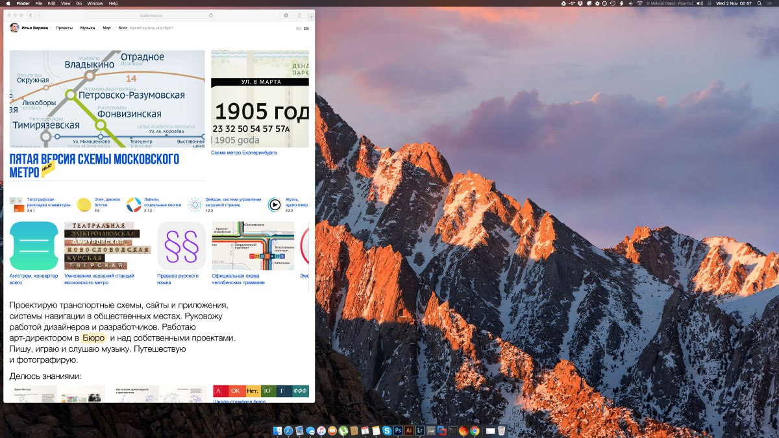Click the Эмердж page loading icon
Screen dimensions: 779x438
pos(195,204)
